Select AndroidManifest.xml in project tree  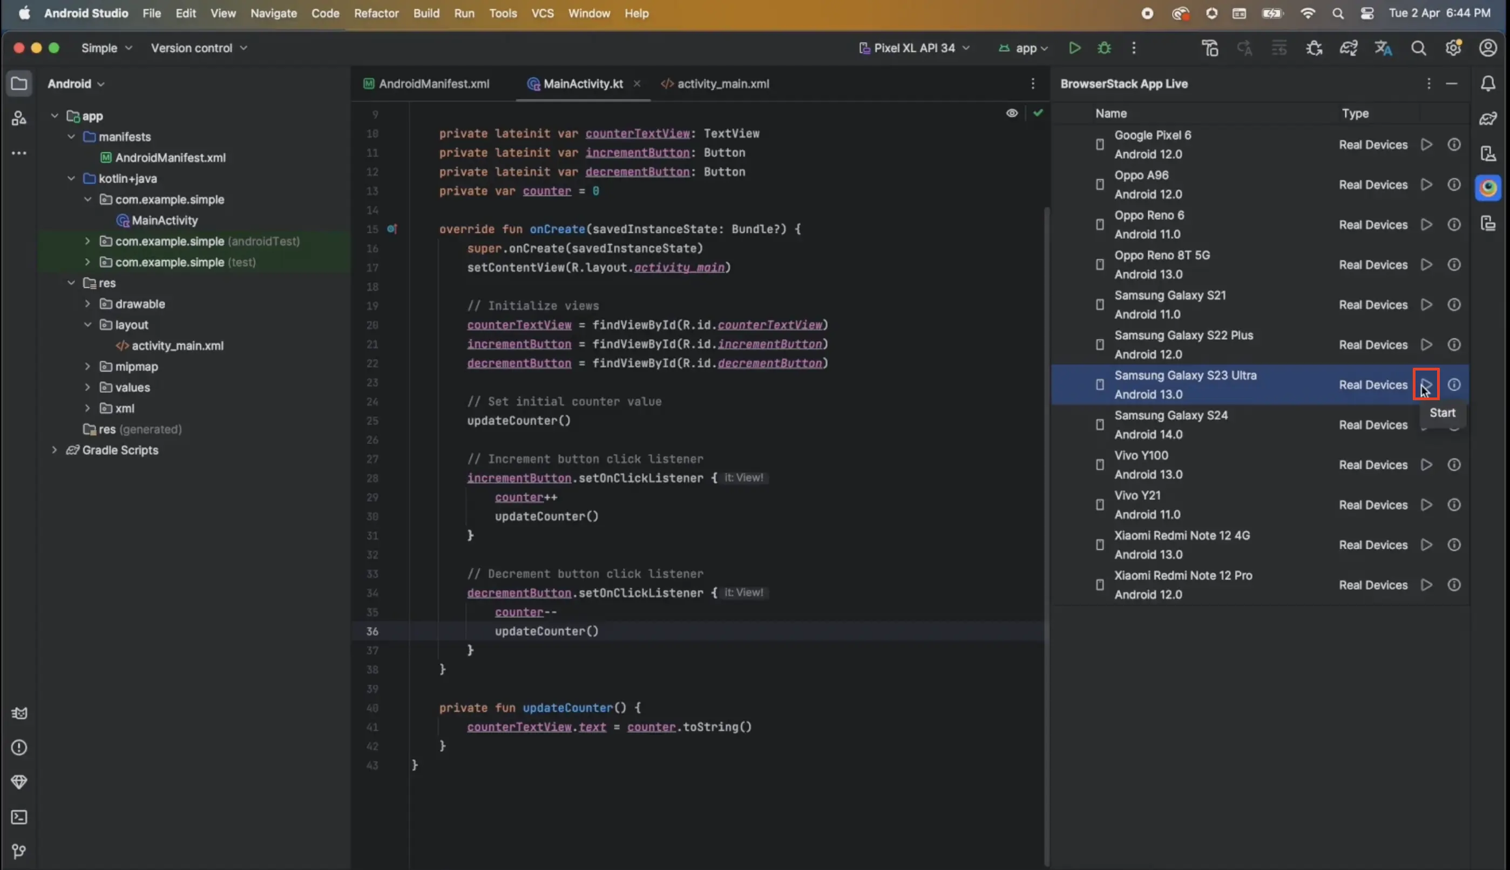coord(170,158)
